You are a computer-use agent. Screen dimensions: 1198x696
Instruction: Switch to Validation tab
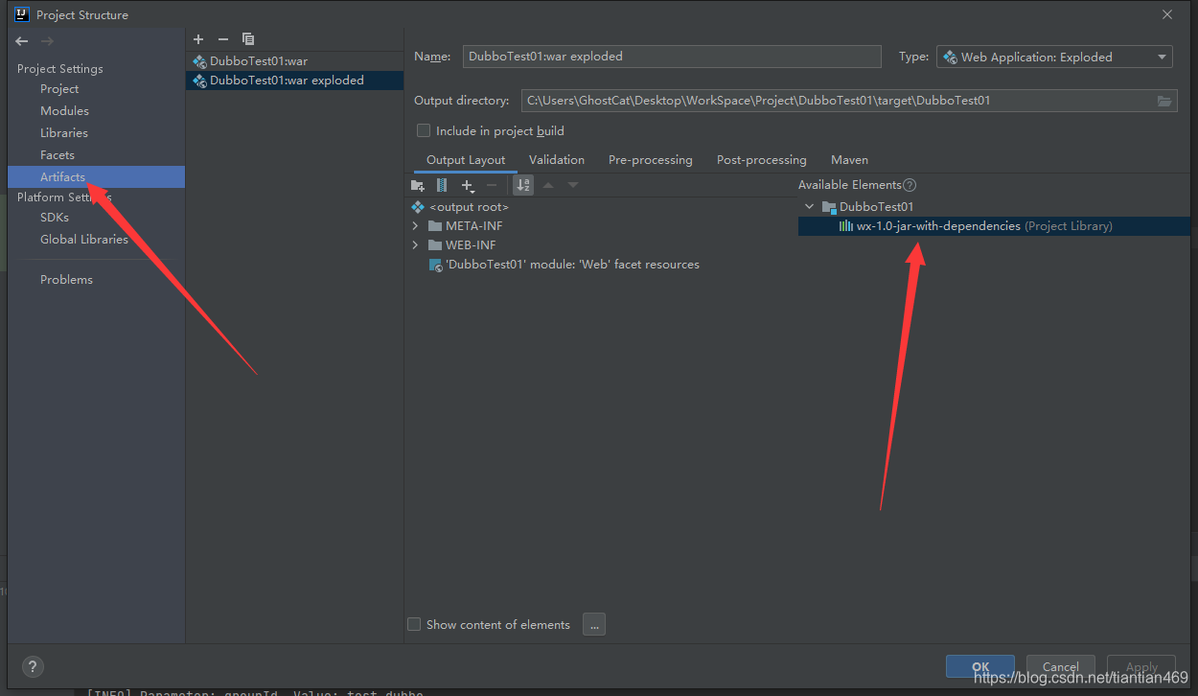tap(557, 160)
